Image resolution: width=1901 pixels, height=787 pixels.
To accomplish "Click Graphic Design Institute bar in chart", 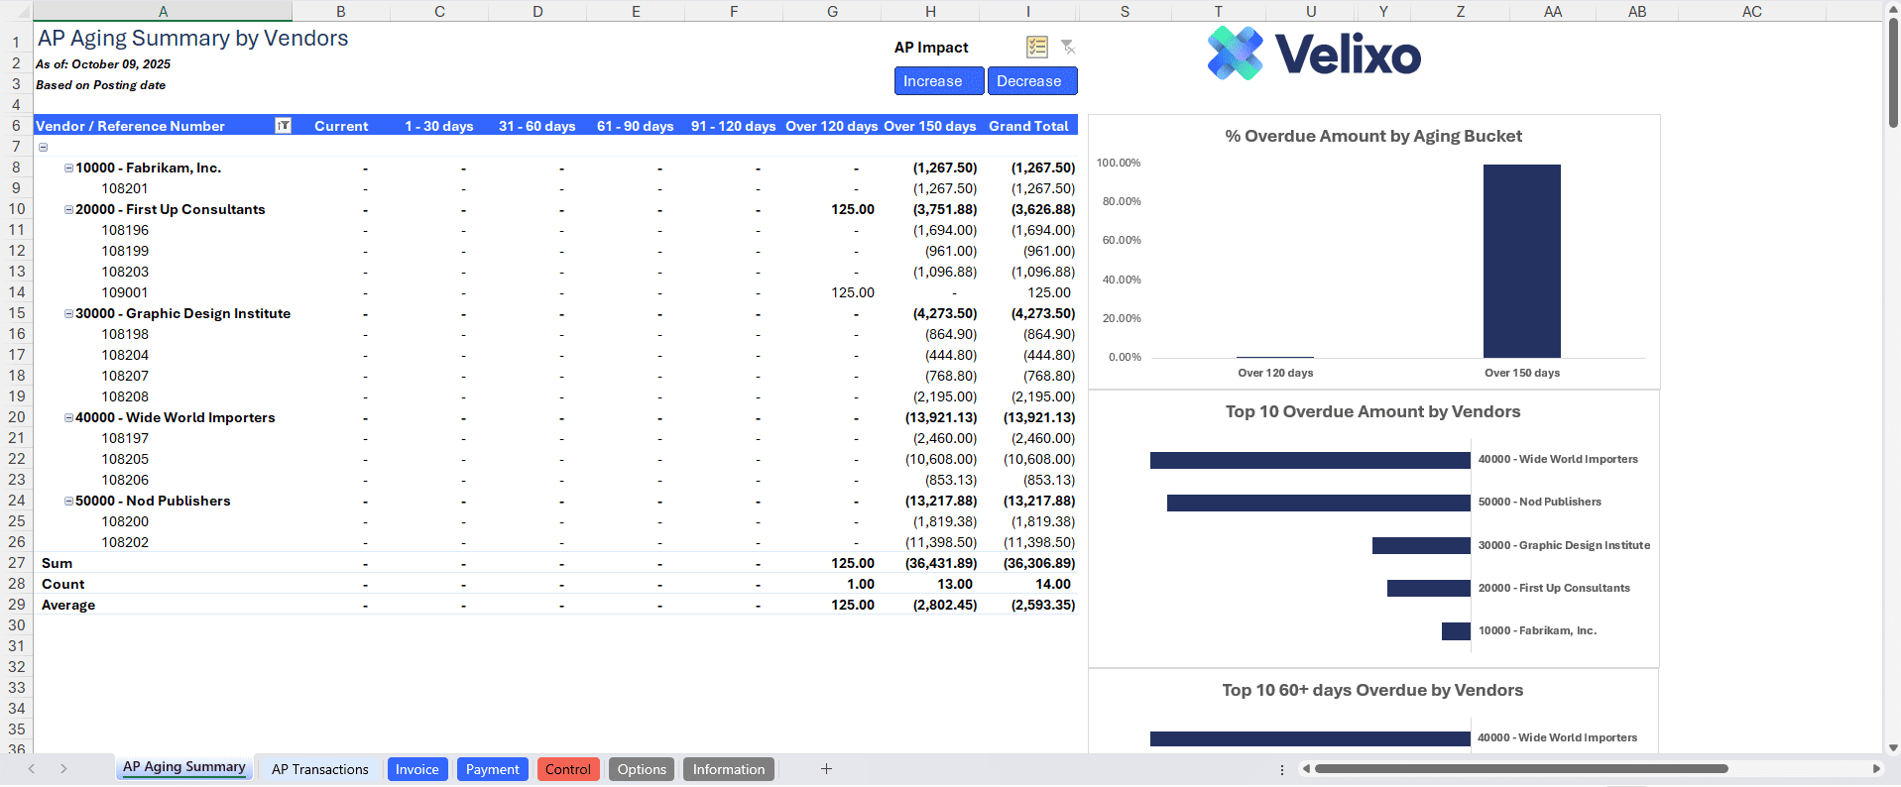I will pyautogui.click(x=1421, y=545).
